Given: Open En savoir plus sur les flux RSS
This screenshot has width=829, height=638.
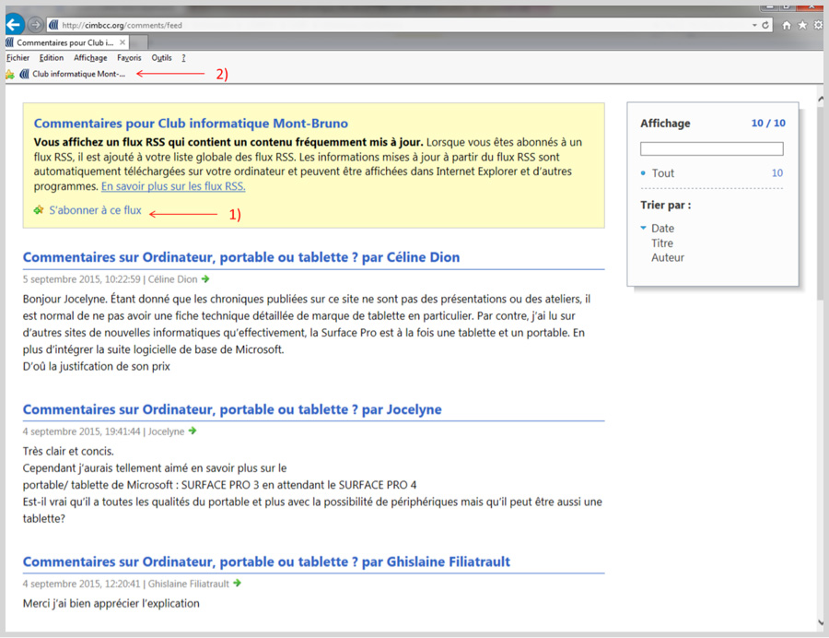Looking at the screenshot, I should (x=173, y=186).
